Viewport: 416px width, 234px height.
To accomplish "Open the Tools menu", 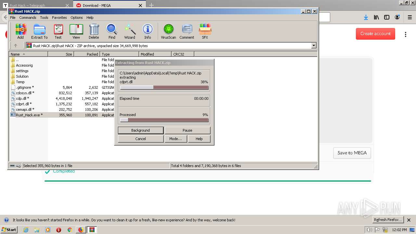I will coord(44,18).
